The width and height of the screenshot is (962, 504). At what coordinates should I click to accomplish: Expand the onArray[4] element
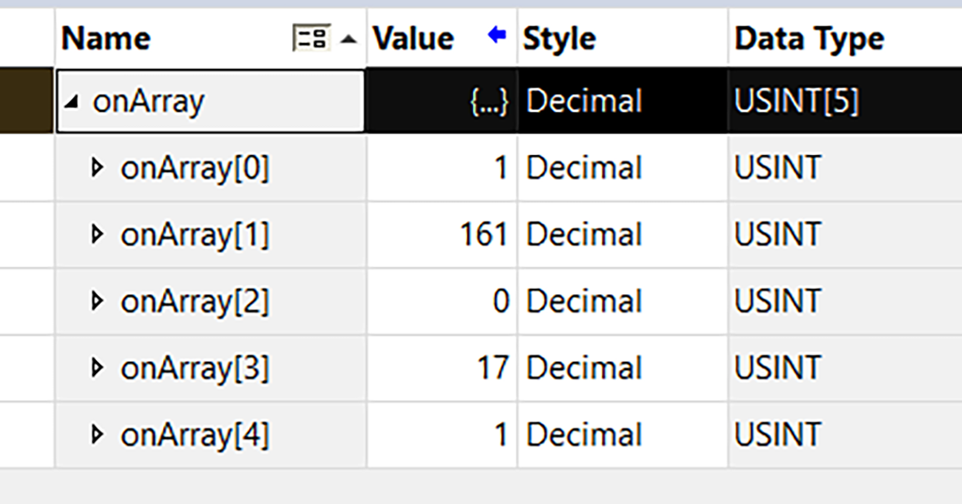[98, 434]
